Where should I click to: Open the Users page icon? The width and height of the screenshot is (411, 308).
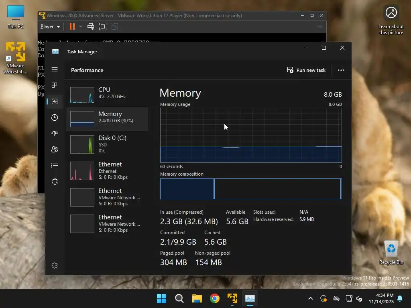point(55,149)
